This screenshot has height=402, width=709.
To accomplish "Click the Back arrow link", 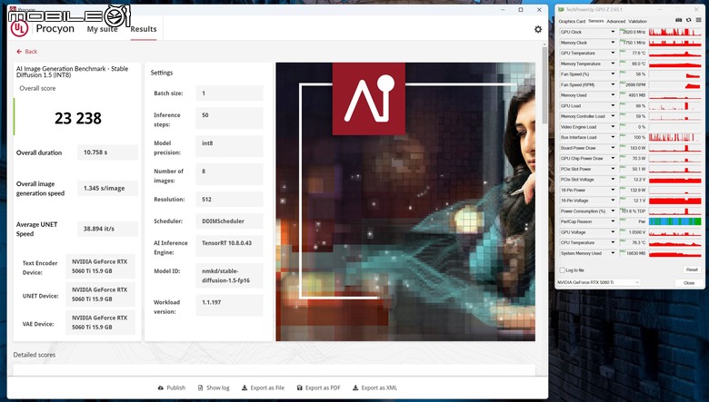I will pos(26,52).
